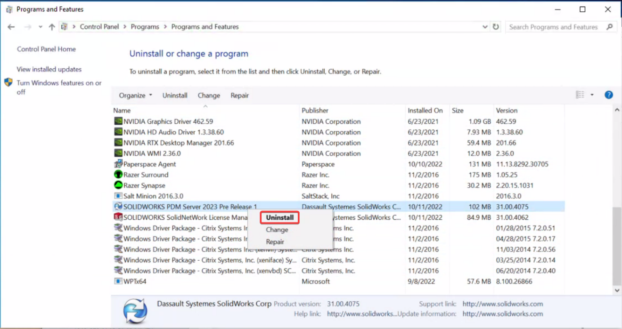The image size is (622, 329).
Task: Choose Repair from the context menu
Action: click(275, 242)
